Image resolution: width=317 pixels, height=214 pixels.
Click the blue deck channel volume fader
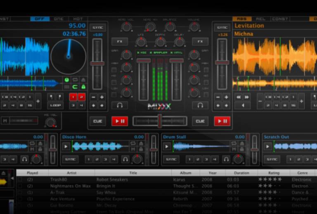(144, 60)
